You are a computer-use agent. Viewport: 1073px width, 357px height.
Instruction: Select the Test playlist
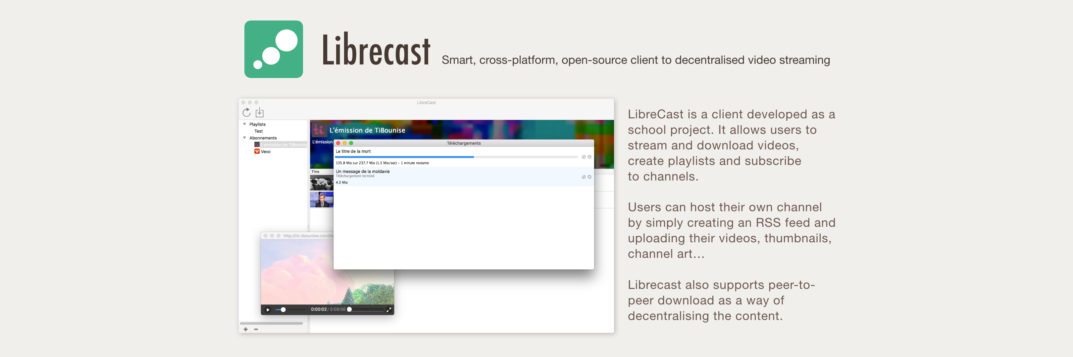pos(258,131)
